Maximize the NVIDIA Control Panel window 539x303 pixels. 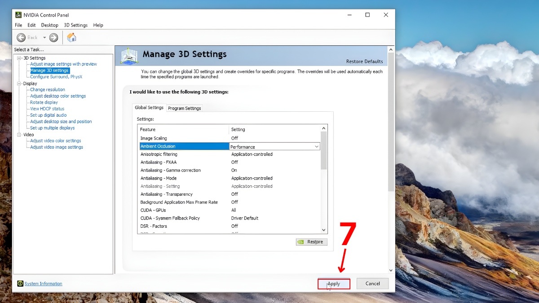367,15
